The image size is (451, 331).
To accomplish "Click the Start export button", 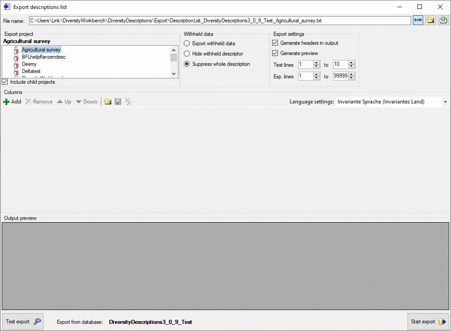I will coord(428,322).
